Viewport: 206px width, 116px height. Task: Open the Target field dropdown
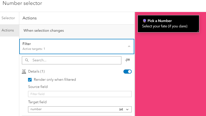[x=80, y=109]
